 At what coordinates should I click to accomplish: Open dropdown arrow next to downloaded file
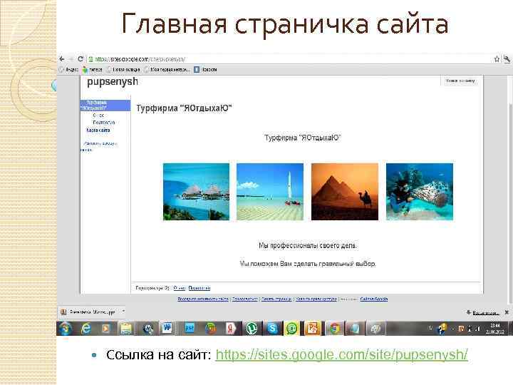(x=123, y=312)
